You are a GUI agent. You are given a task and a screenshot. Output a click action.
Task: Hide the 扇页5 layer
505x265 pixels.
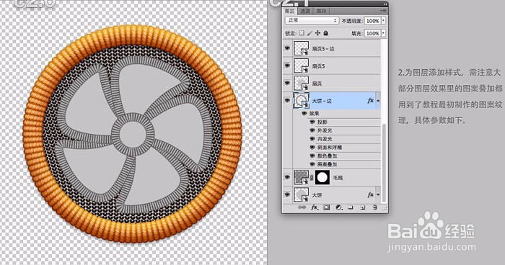click(287, 66)
